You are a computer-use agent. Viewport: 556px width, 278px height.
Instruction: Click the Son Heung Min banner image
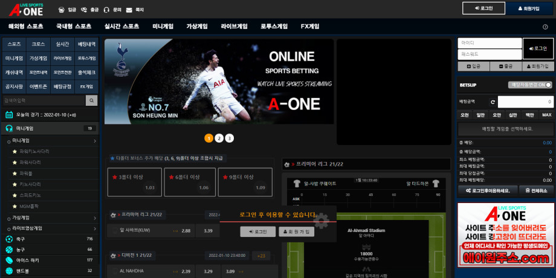point(219,82)
